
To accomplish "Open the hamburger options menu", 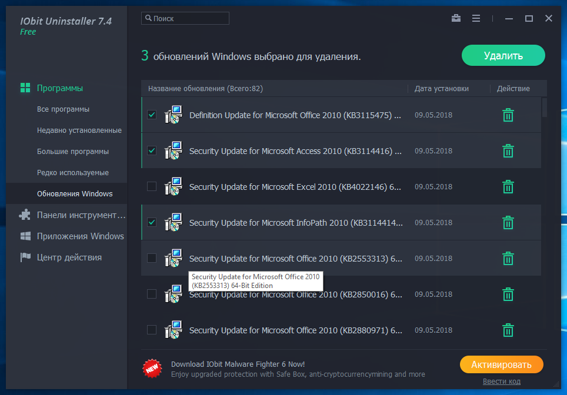I will 476,18.
